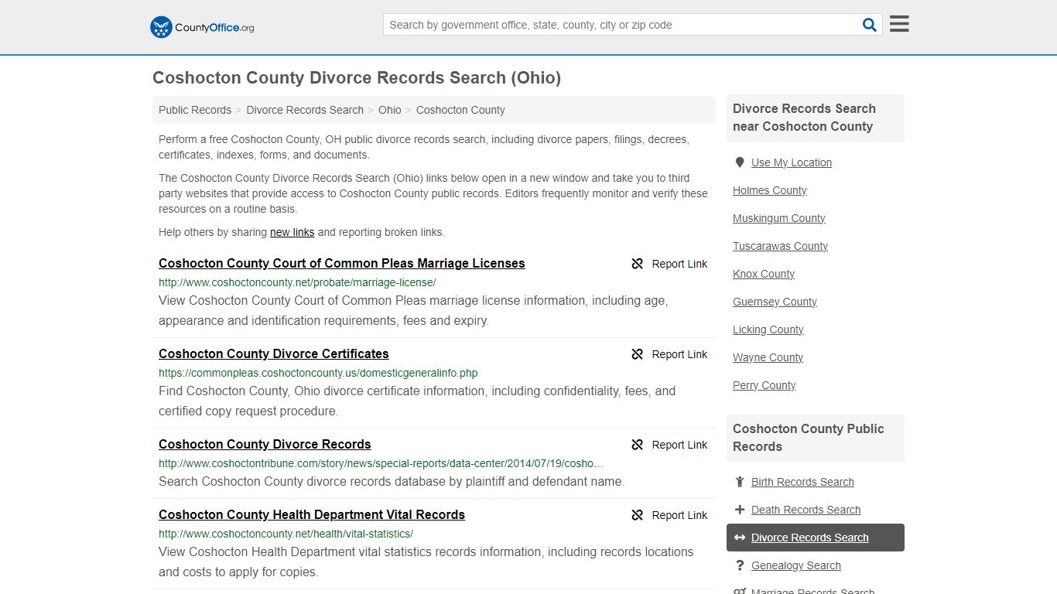Open Birth Records Search in sidebar
This screenshot has height=594, width=1057.
[x=802, y=482]
